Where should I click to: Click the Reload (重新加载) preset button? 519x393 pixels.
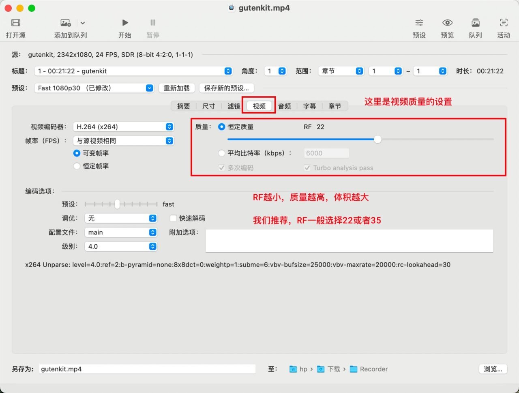coord(176,88)
